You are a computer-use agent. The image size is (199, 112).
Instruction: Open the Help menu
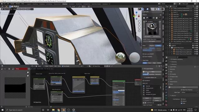tap(23, 4)
